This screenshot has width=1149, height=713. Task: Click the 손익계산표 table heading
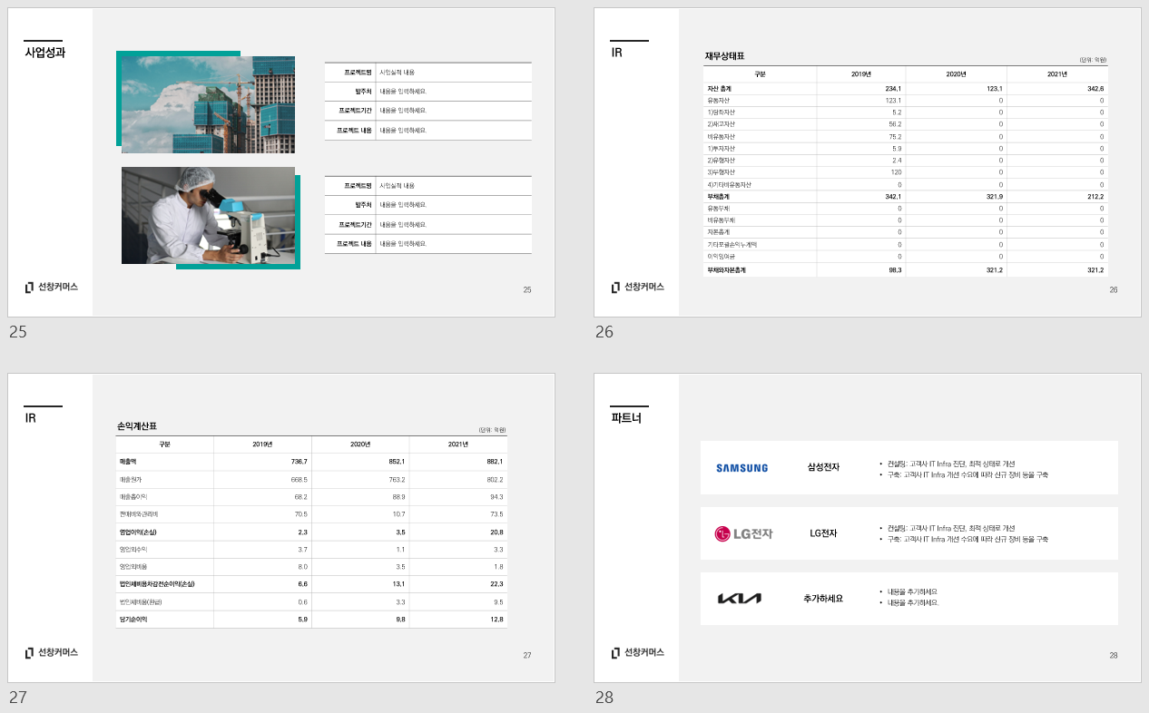pos(137,425)
